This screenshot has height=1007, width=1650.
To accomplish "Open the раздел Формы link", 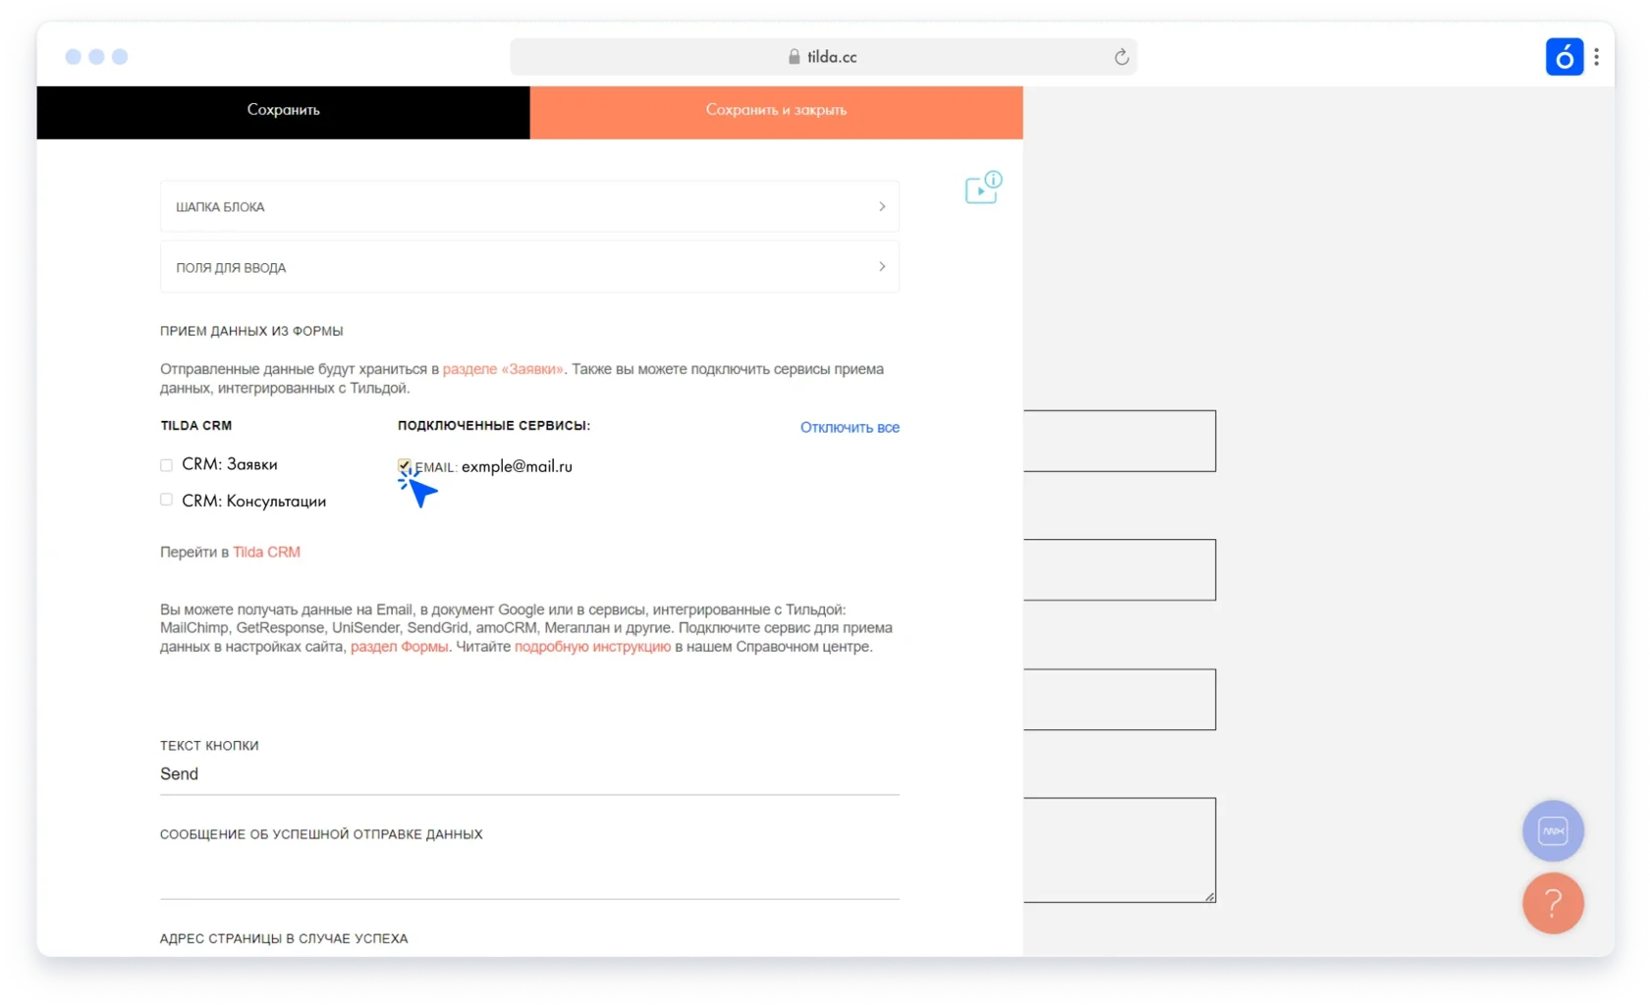I will 399,647.
